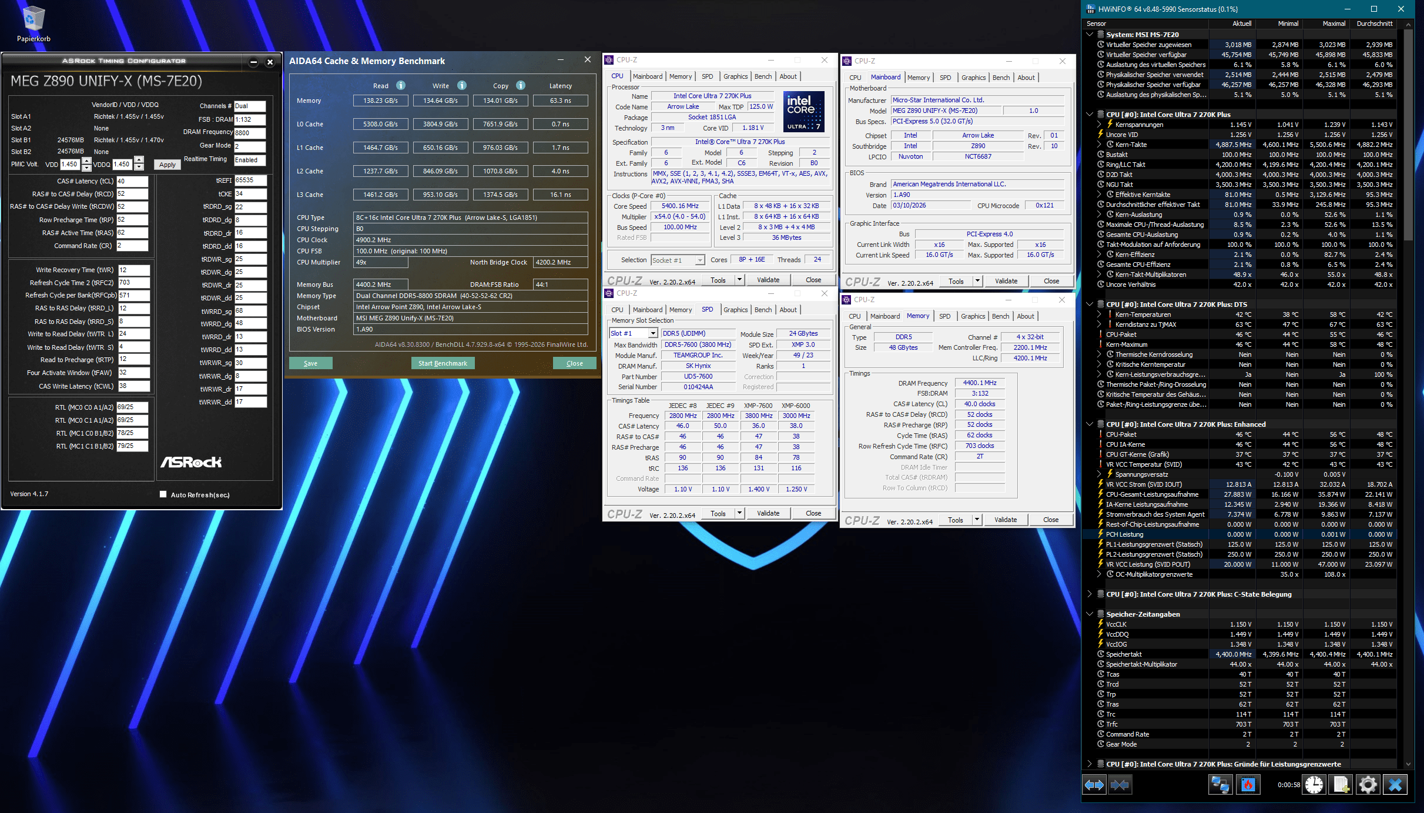Expand the Kernspannungen sensor row
Screen dimensions: 1424x813
tap(1099, 125)
